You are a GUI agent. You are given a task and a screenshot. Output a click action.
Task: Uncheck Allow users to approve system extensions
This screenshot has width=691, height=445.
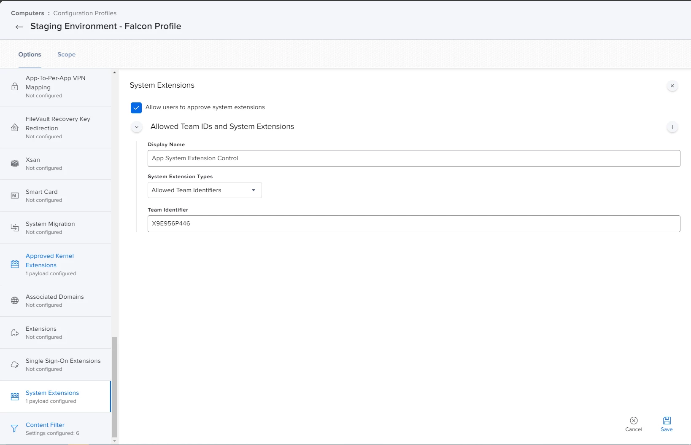[136, 108]
